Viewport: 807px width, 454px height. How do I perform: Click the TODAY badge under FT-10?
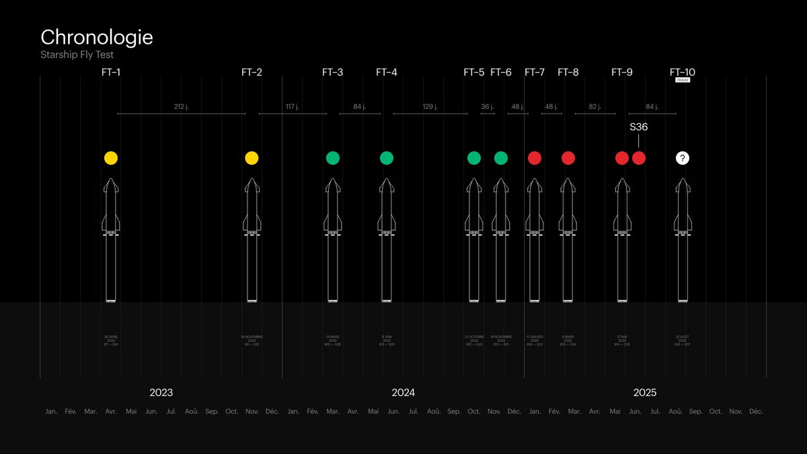pyautogui.click(x=683, y=80)
